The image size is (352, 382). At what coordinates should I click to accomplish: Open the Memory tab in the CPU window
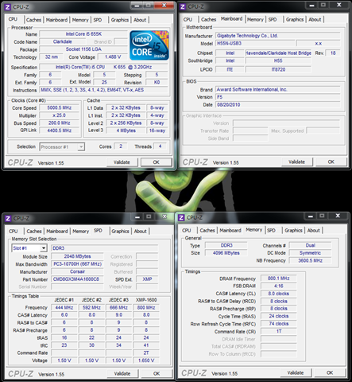(x=80, y=20)
